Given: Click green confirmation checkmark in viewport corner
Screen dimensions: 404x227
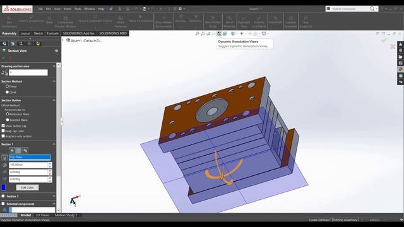Looking at the screenshot, I should point(384,40).
